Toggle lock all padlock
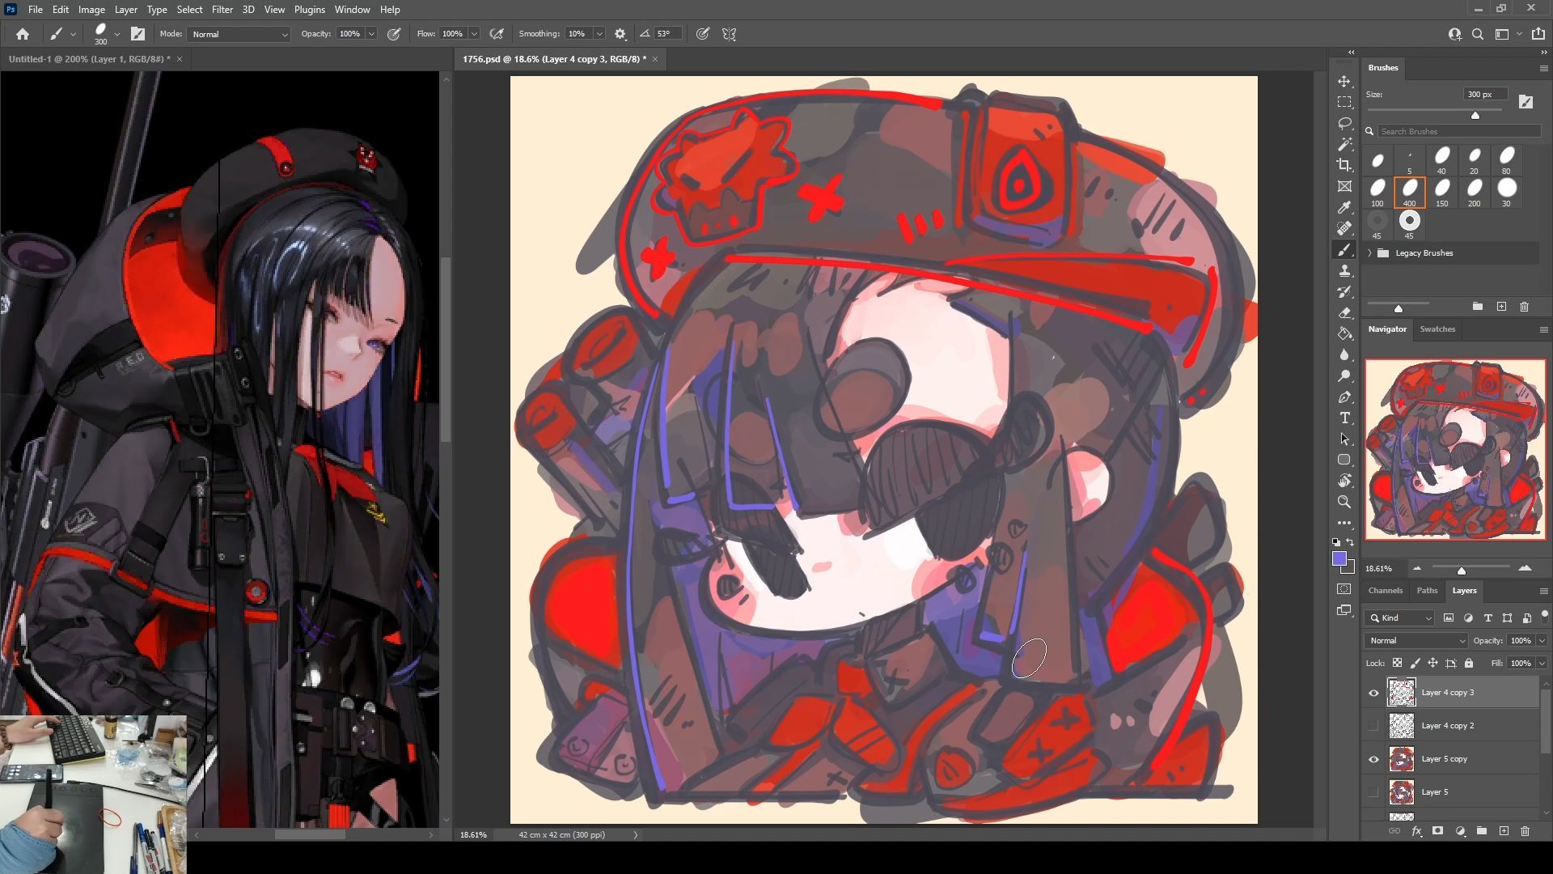This screenshot has height=874, width=1553. pos(1469,663)
